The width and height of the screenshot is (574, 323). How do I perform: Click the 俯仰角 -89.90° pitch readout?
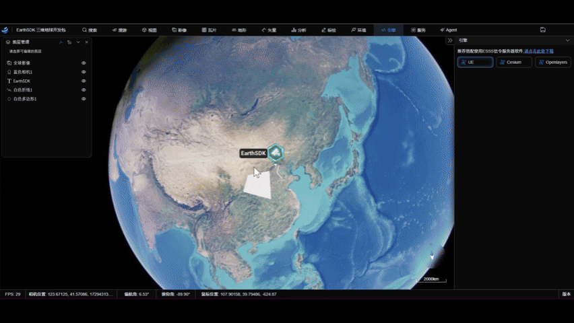[x=176, y=294]
